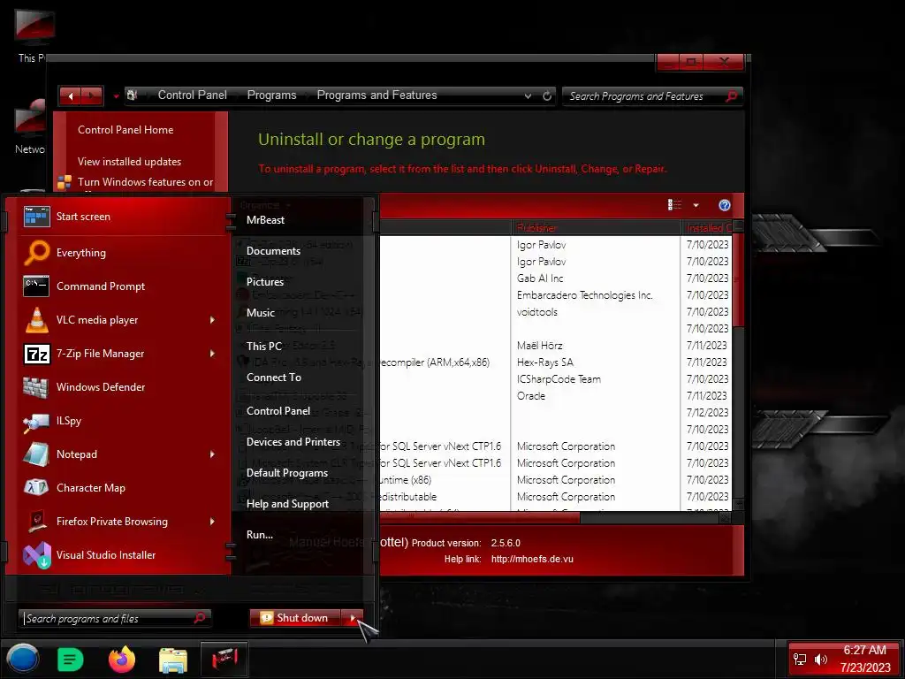The image size is (905, 679).
Task: Open the Start screen tile icon
Action: tap(36, 217)
